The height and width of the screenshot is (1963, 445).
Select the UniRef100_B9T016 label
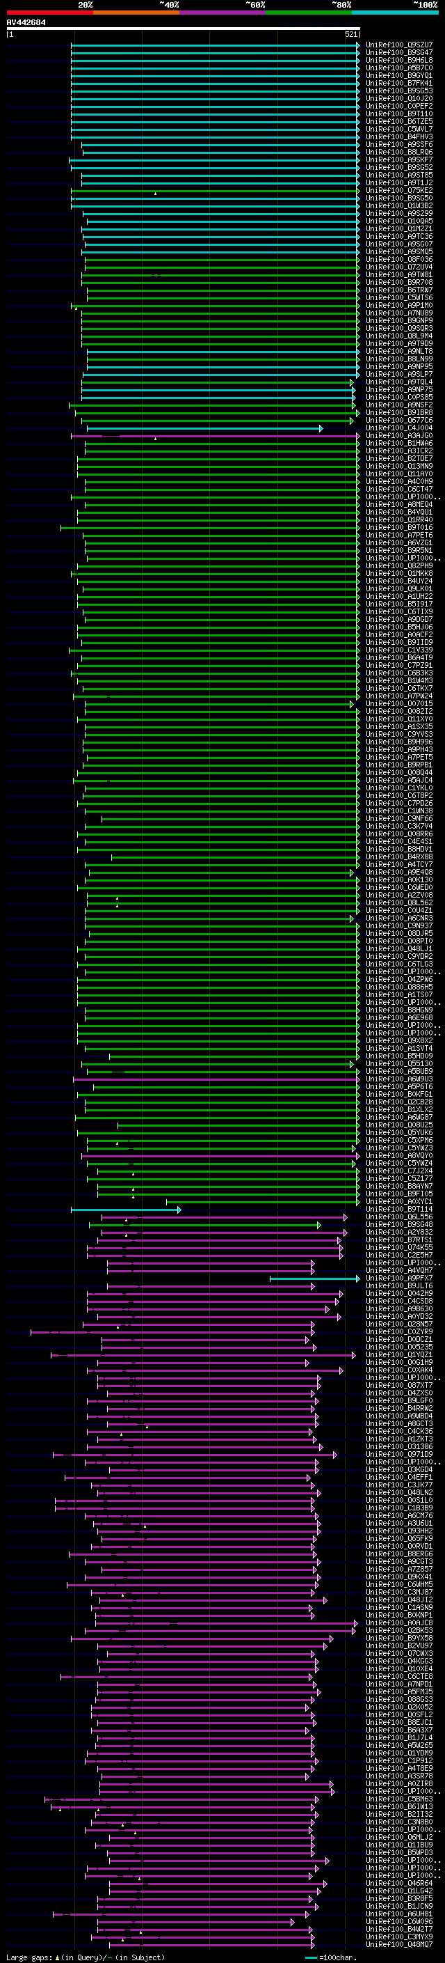(398, 527)
